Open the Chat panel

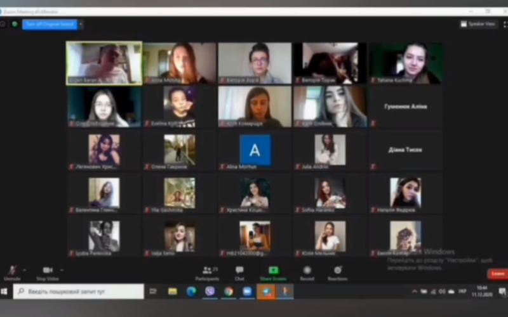point(239,271)
